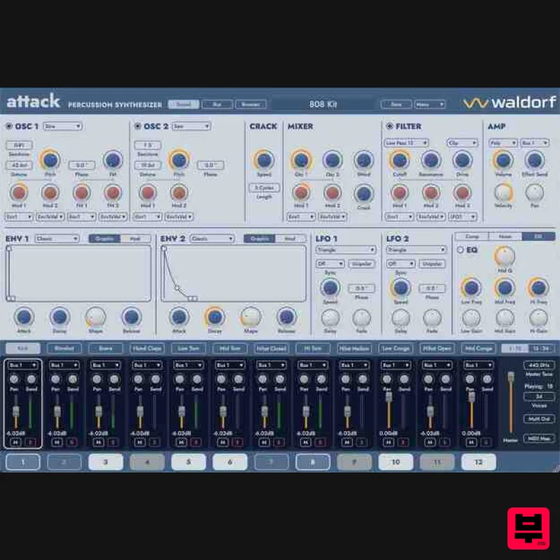Switch to the Browser tab

point(251,104)
